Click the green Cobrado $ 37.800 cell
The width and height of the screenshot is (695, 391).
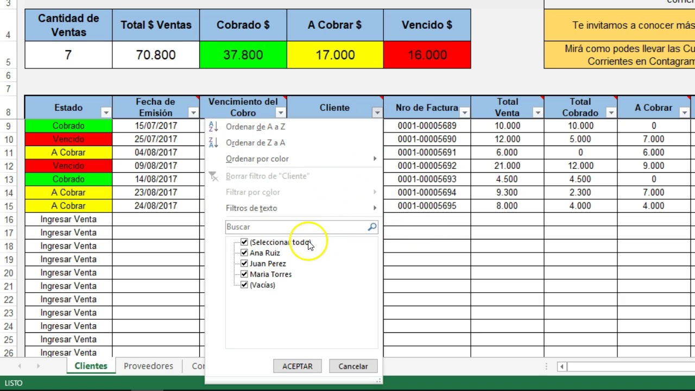click(x=243, y=55)
